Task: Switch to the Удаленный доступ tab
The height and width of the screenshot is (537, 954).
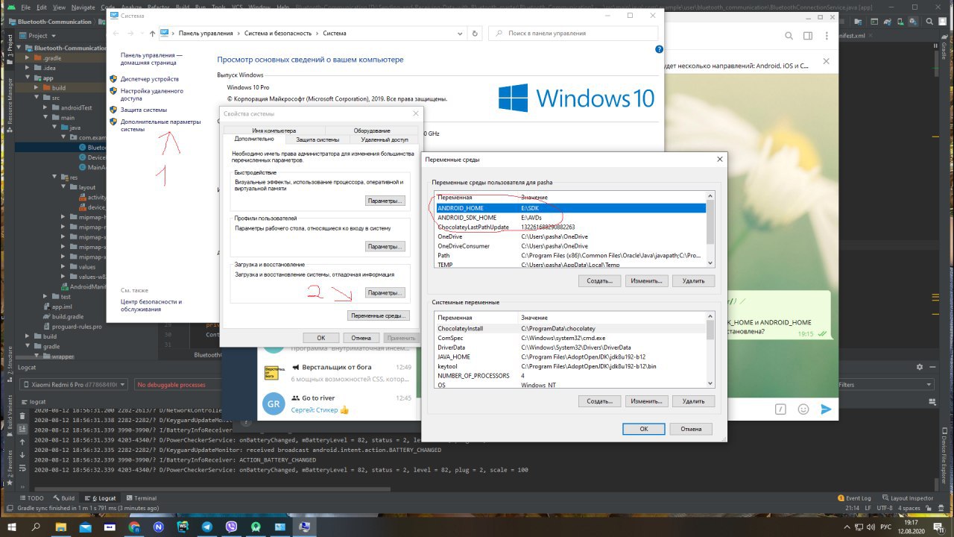Action: 385,139
